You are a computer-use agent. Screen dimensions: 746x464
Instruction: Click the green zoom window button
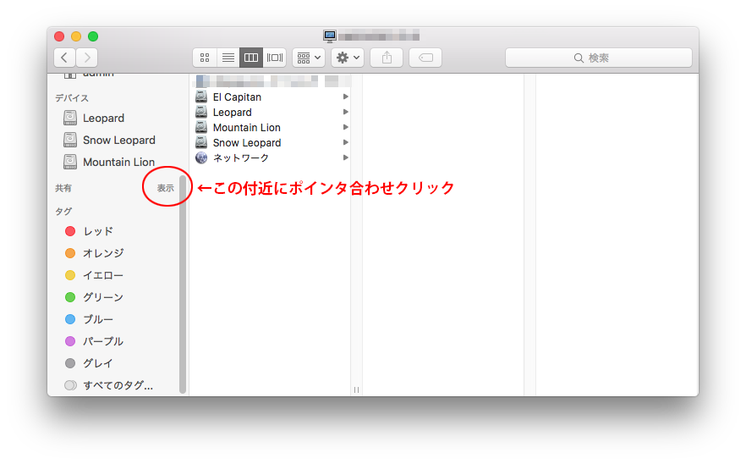93,36
